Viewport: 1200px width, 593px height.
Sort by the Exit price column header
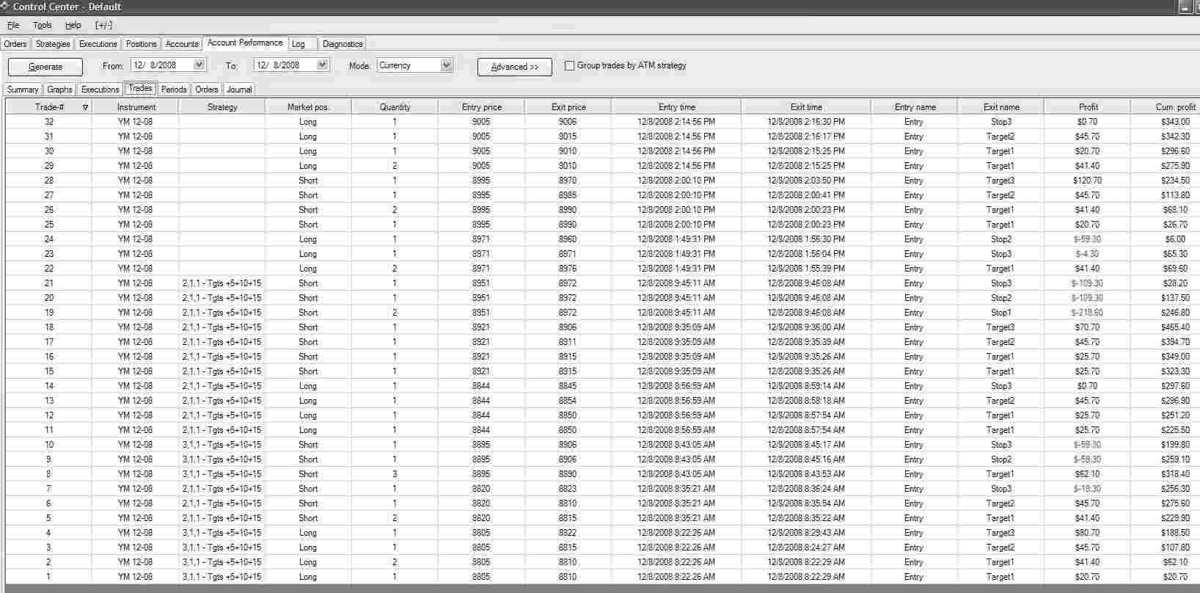click(x=568, y=107)
